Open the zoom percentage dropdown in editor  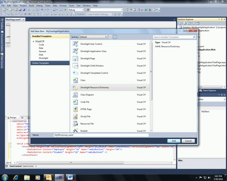[x=15, y=163]
